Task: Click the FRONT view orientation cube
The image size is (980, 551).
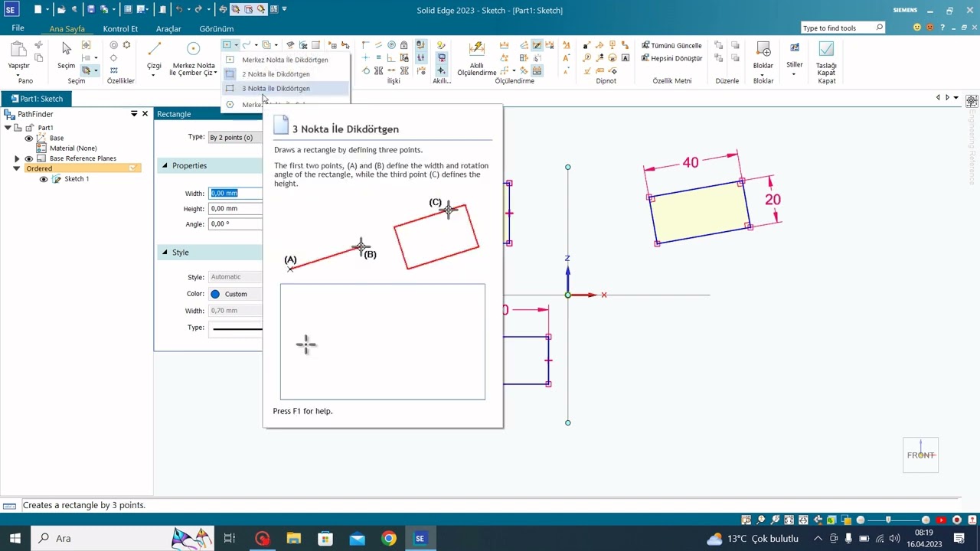Action: 920,455
